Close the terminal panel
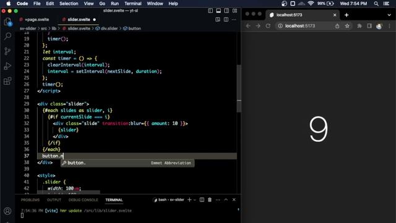 234,199
